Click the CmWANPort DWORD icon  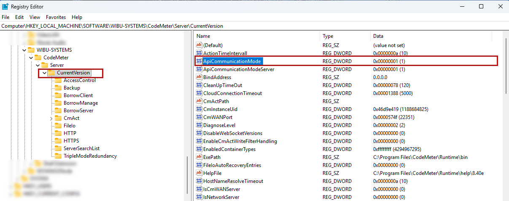click(199, 117)
